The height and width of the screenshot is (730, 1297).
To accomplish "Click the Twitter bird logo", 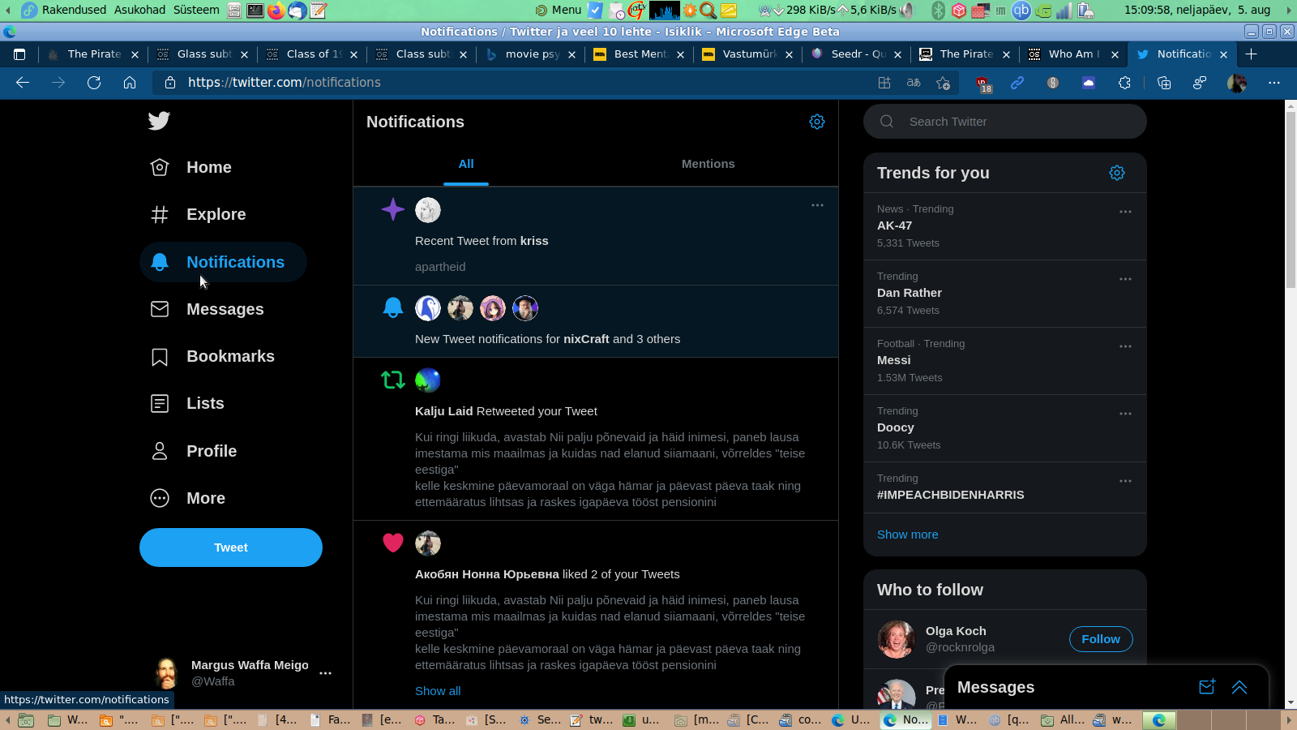I will coord(159,121).
